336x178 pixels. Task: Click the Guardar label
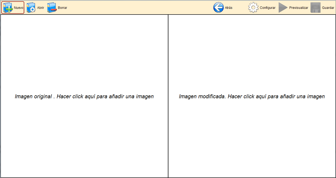pyautogui.click(x=328, y=8)
